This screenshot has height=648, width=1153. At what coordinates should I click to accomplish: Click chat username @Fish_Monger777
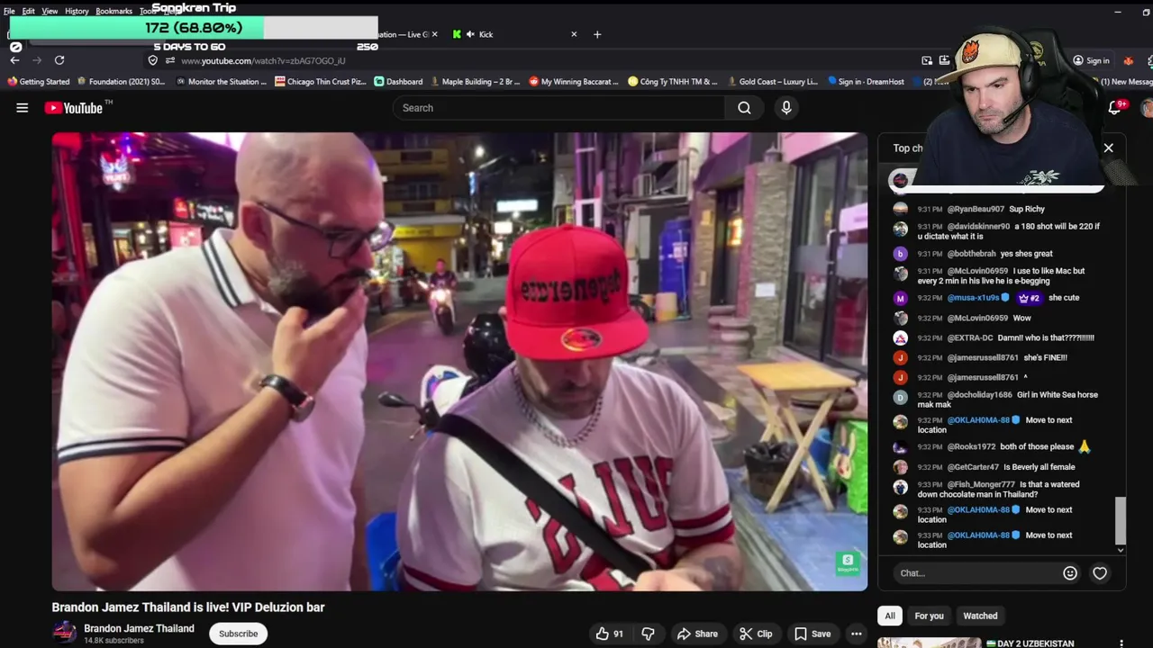point(981,484)
